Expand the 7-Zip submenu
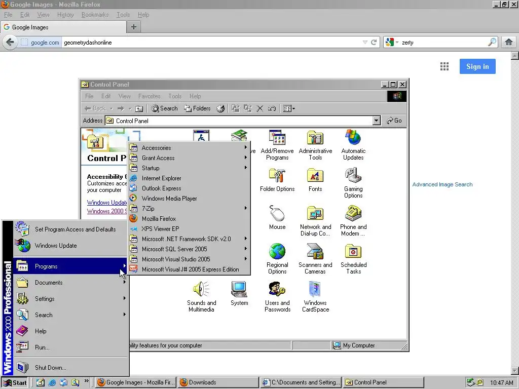The width and height of the screenshot is (519, 389). click(189, 209)
